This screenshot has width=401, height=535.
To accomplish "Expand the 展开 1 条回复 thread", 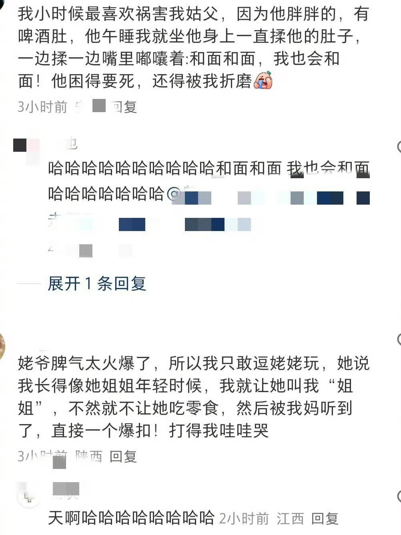I will [x=97, y=284].
